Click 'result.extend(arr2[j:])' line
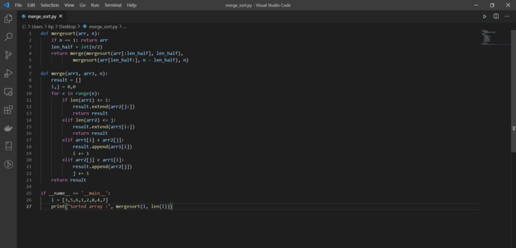516x248 pixels. 104,107
